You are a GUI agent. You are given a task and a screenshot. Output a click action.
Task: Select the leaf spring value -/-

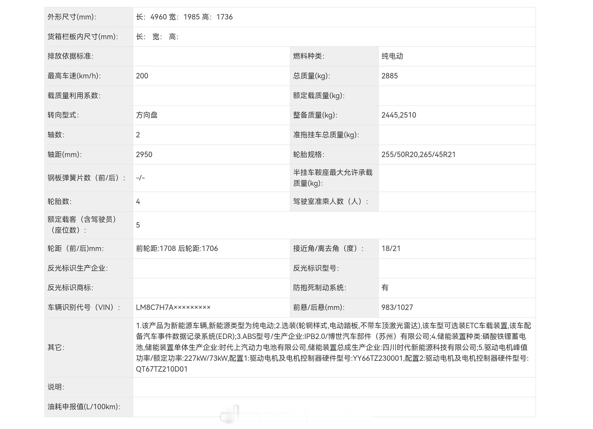pos(140,178)
